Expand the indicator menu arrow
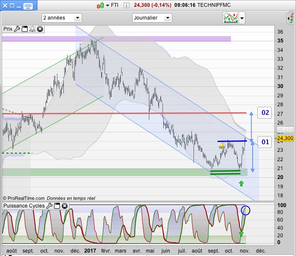This screenshot has width=296, height=256. (242, 18)
